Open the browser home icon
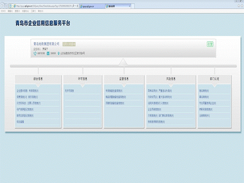Viewport: 244px width, 183px height. tap(239, 6)
